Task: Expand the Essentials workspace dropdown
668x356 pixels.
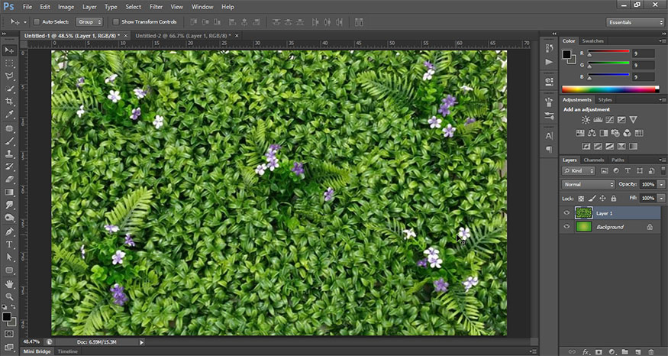Action: coord(635,22)
